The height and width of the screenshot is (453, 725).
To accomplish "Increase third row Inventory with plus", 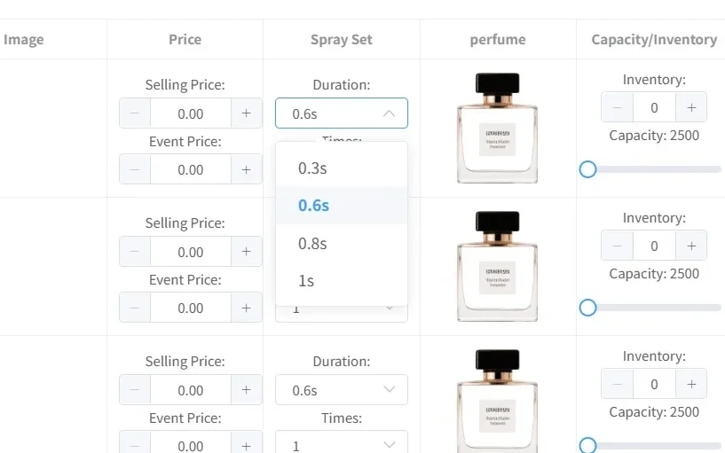I will (x=691, y=384).
